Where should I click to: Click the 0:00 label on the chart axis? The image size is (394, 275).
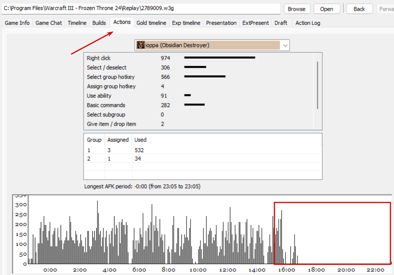(x=50, y=270)
